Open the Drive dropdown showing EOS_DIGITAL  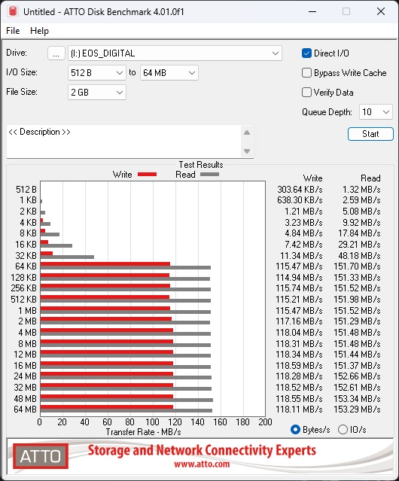pyautogui.click(x=175, y=53)
